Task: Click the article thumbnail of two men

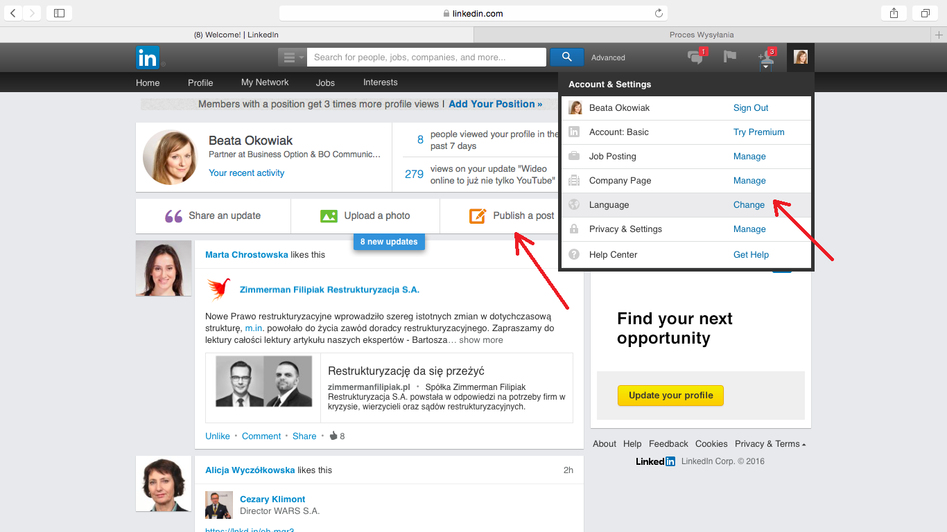Action: click(x=263, y=381)
